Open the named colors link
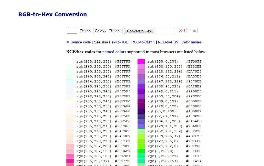 (114, 52)
